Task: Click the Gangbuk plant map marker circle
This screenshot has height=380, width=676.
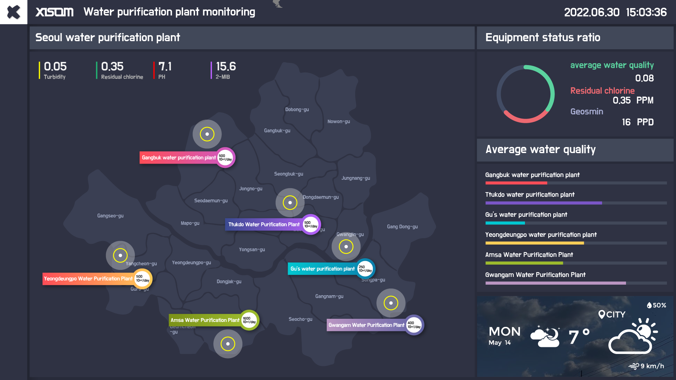Action: click(207, 134)
